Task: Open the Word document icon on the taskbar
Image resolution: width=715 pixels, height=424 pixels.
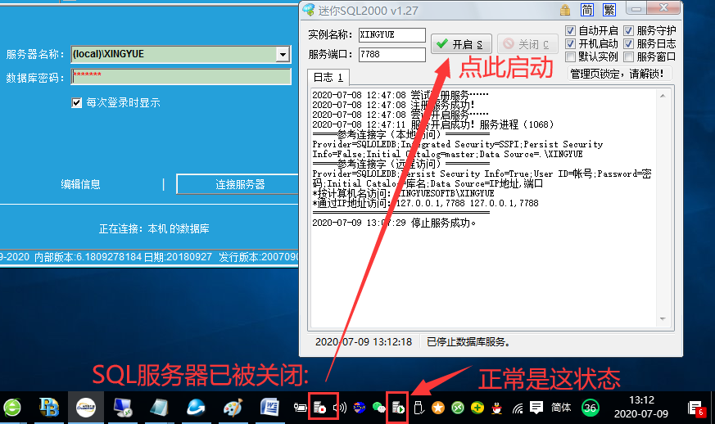Action: pyautogui.click(x=269, y=408)
